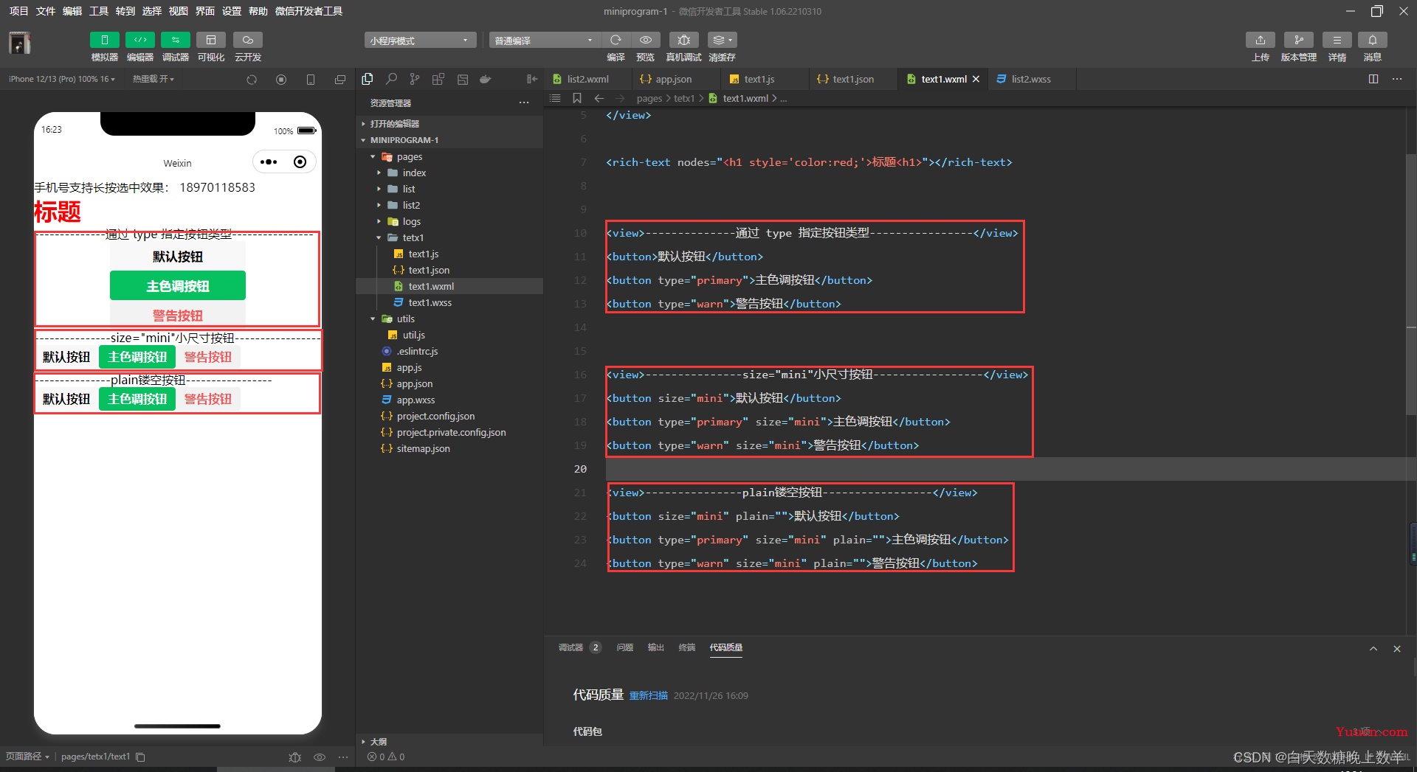Switch to the 终端 panel tab
The image size is (1417, 772).
(x=687, y=647)
